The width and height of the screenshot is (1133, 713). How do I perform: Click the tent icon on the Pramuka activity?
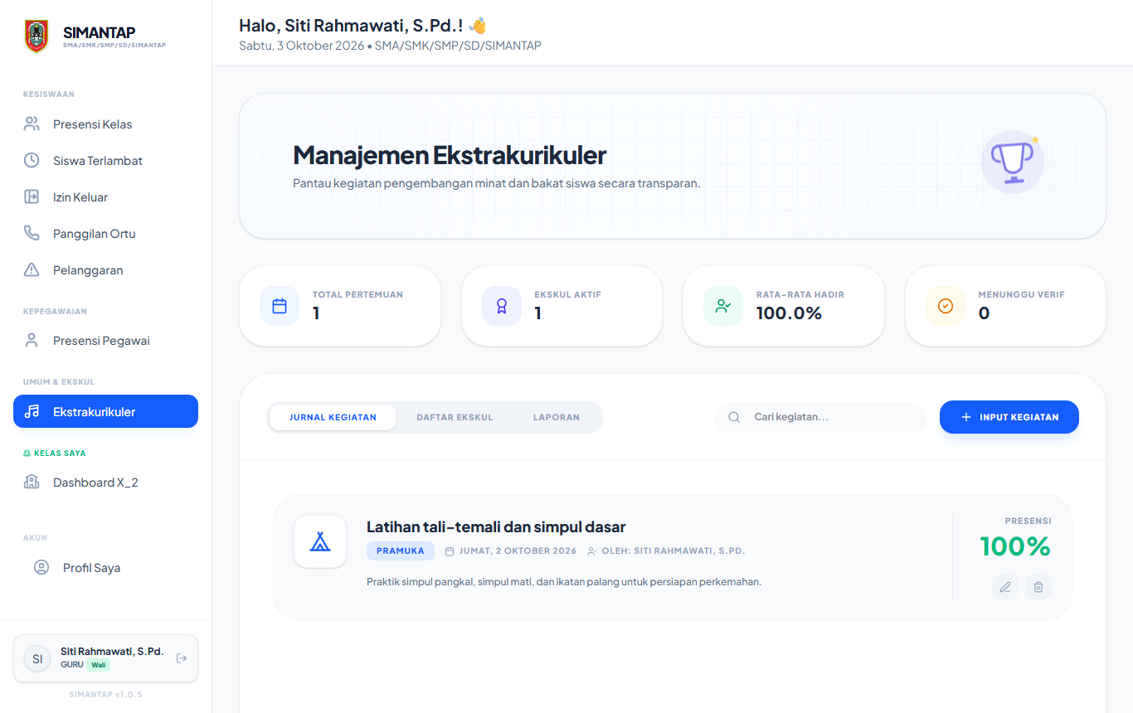(x=320, y=542)
